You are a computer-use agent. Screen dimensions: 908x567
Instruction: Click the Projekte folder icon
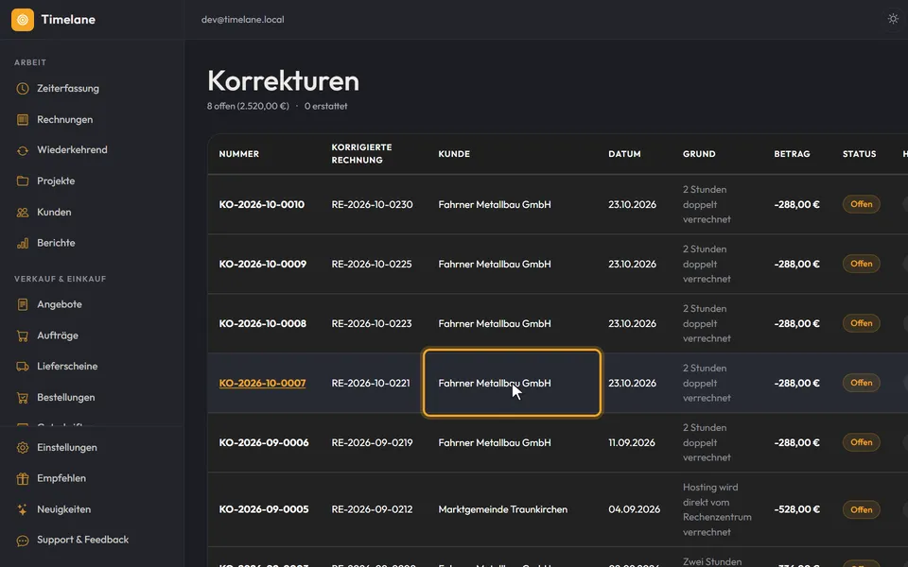point(23,181)
